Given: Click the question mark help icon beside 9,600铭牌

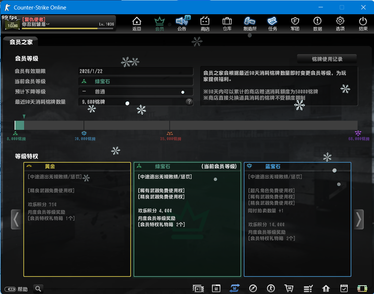Looking at the screenshot, I should (189, 102).
